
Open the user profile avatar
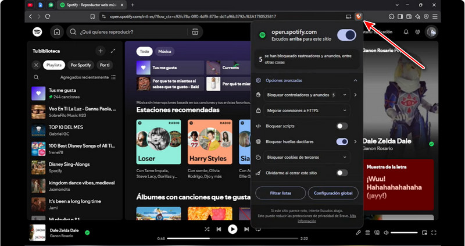[431, 32]
